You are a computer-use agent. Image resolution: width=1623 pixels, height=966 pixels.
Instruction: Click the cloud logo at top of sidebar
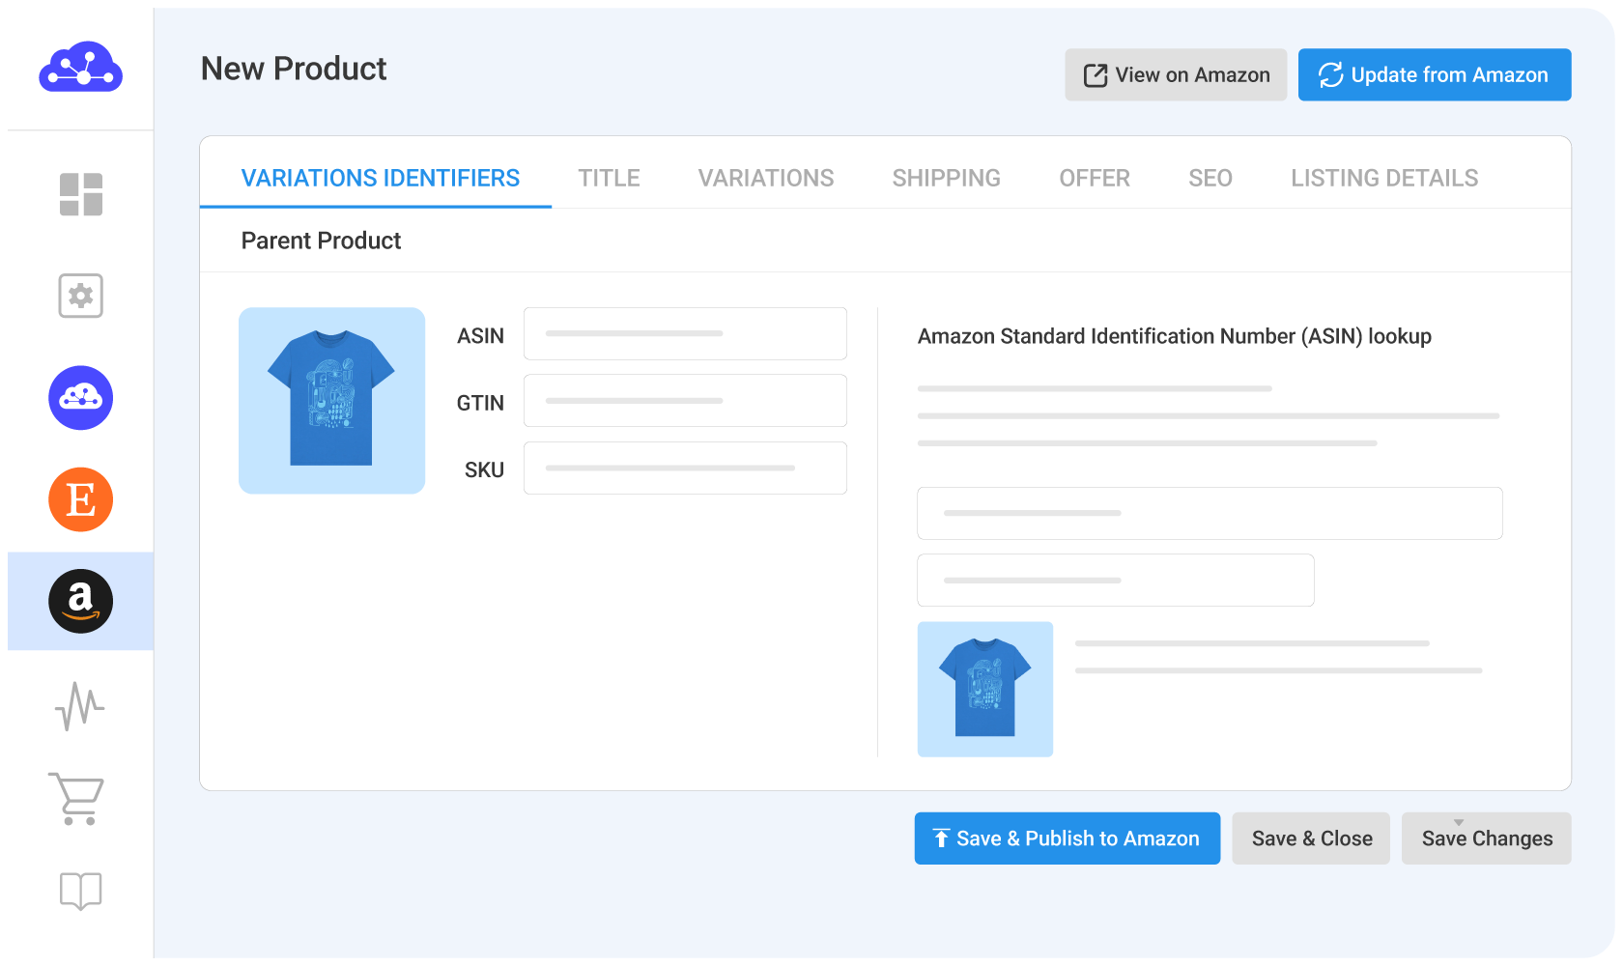80,68
